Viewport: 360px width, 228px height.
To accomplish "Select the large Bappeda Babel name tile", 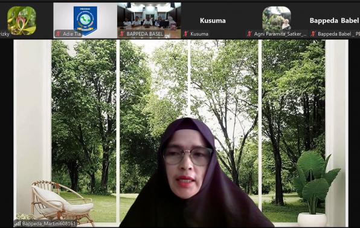I will click(335, 21).
